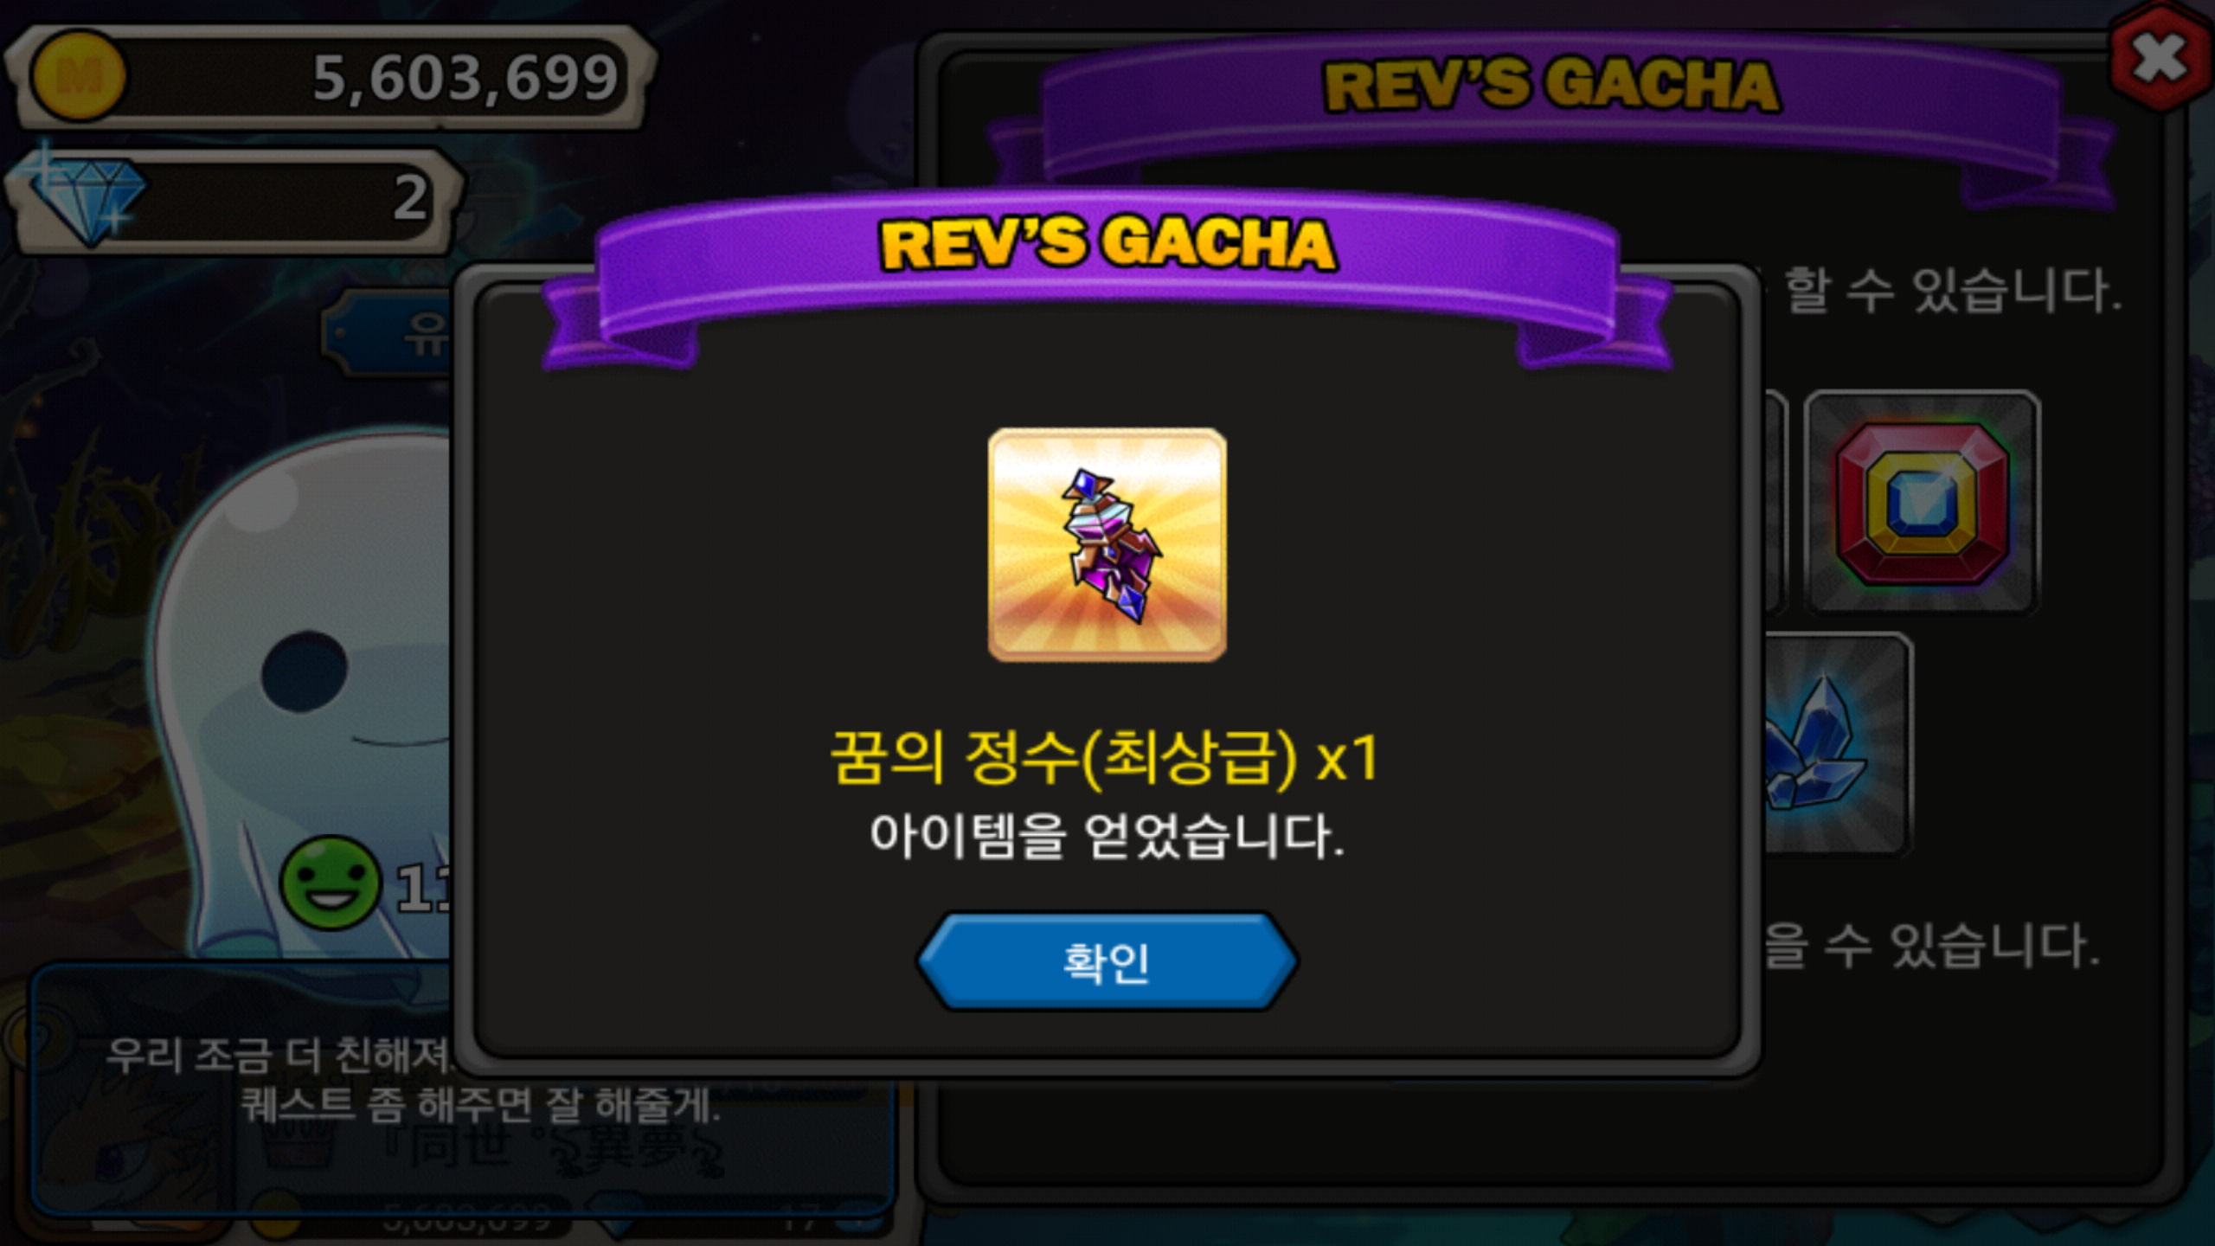Open the partially hidden blue 유 tab
Screen dimensions: 2215x1246
pyautogui.click(x=389, y=334)
